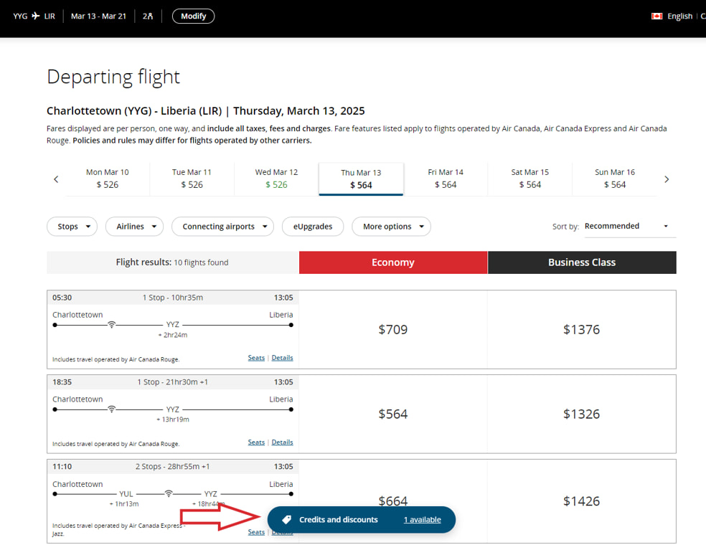Click the Canadian flag language icon
Image resolution: width=706 pixels, height=545 pixels.
click(x=656, y=16)
